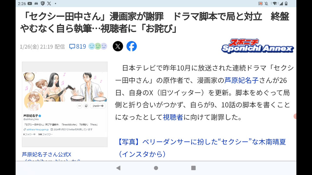This screenshot has height=175, width=312.
Task: Tap the mute bell status icon
Action: (x=266, y=3)
